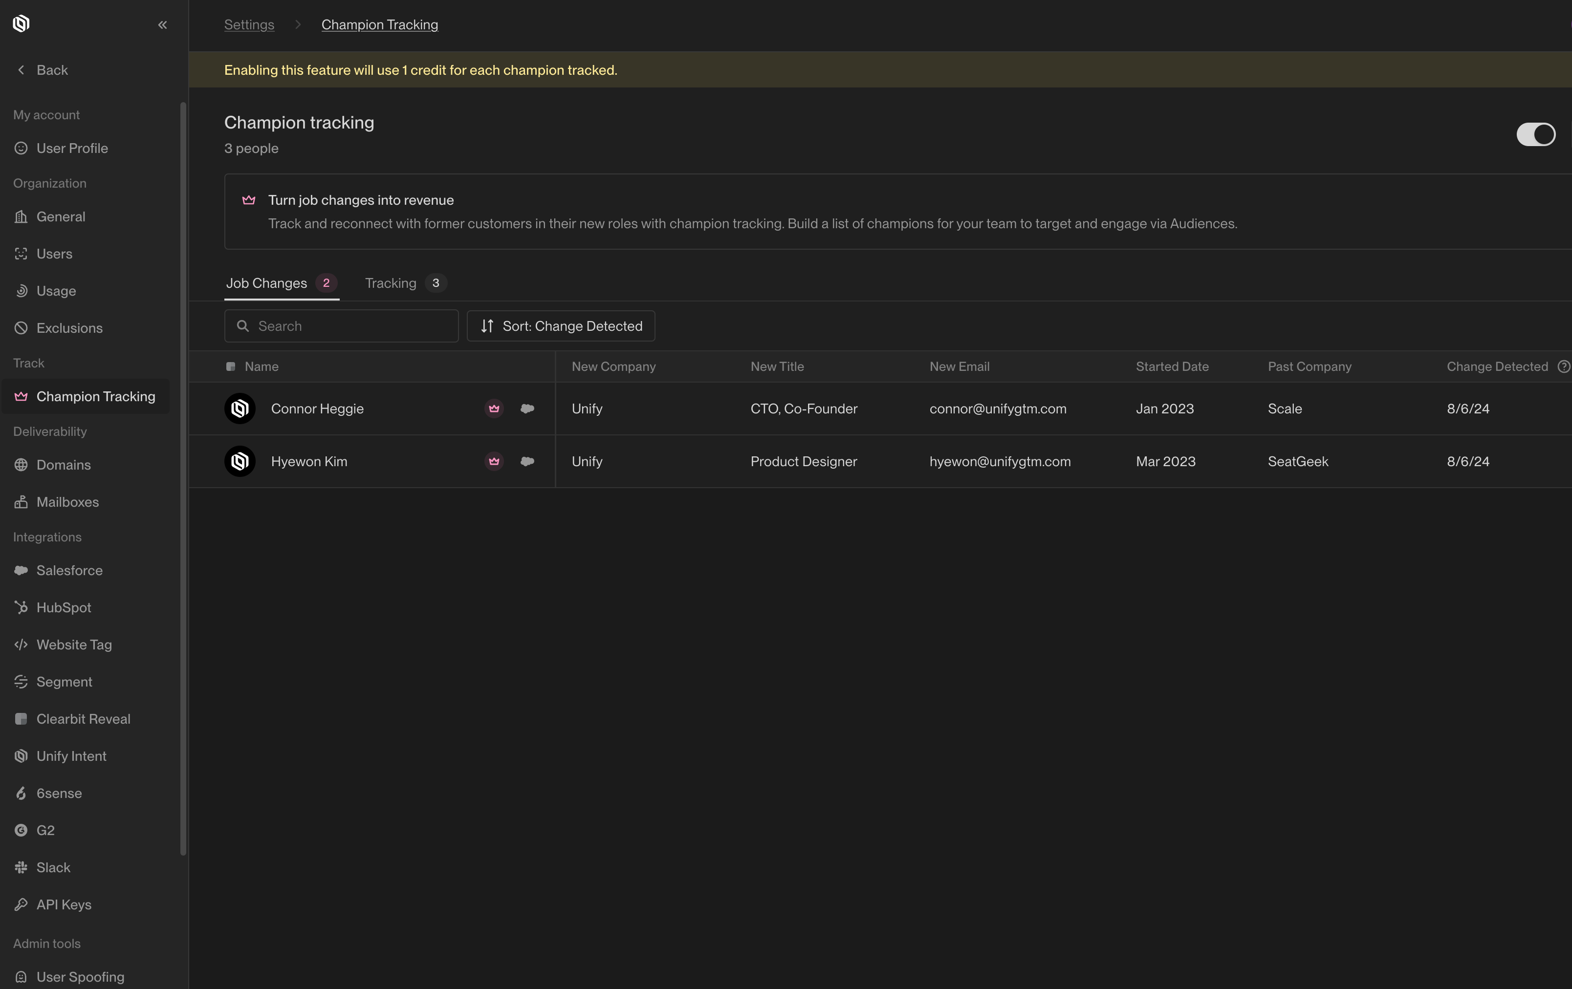Click the Mar 2023 started date cell
1572x989 pixels.
[x=1165, y=462]
